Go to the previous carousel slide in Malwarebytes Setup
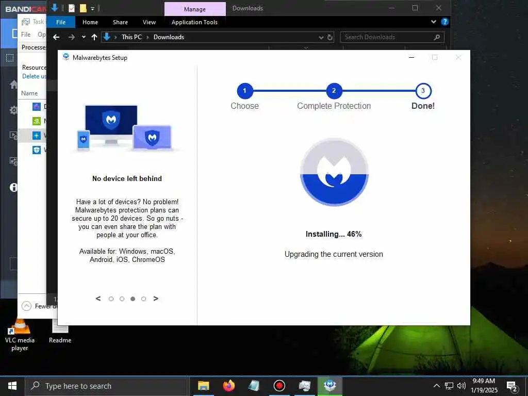 [x=98, y=299]
